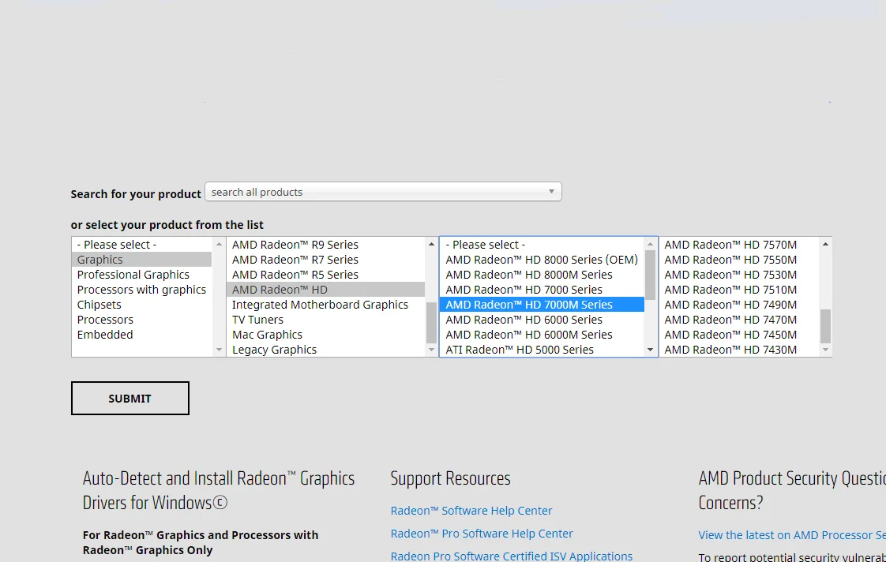Choose AMD Radeon HD 8000 Series (OEM)
Viewport: 886px width, 562px height.
click(x=542, y=259)
